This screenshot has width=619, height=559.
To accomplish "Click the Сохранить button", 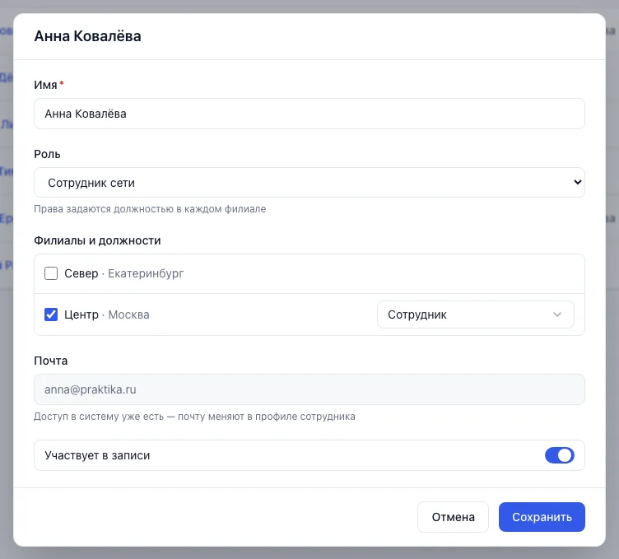I will pyautogui.click(x=542, y=517).
